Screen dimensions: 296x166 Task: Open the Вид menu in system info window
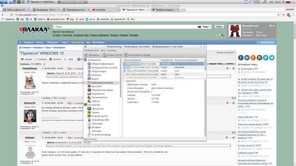point(103,50)
